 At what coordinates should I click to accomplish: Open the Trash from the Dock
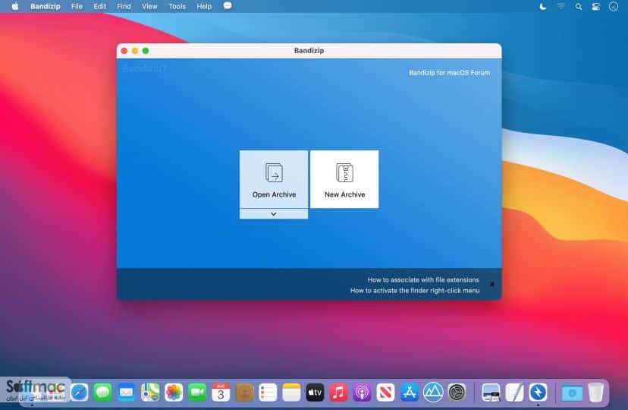(596, 393)
